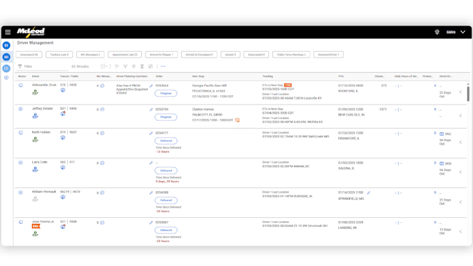Expand row chevron for Larry Colin
The height and width of the screenshot is (266, 473).
[461, 172]
